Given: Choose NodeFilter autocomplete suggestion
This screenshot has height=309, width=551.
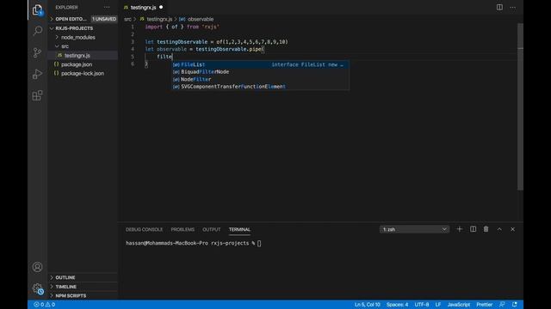Looking at the screenshot, I should [260, 79].
